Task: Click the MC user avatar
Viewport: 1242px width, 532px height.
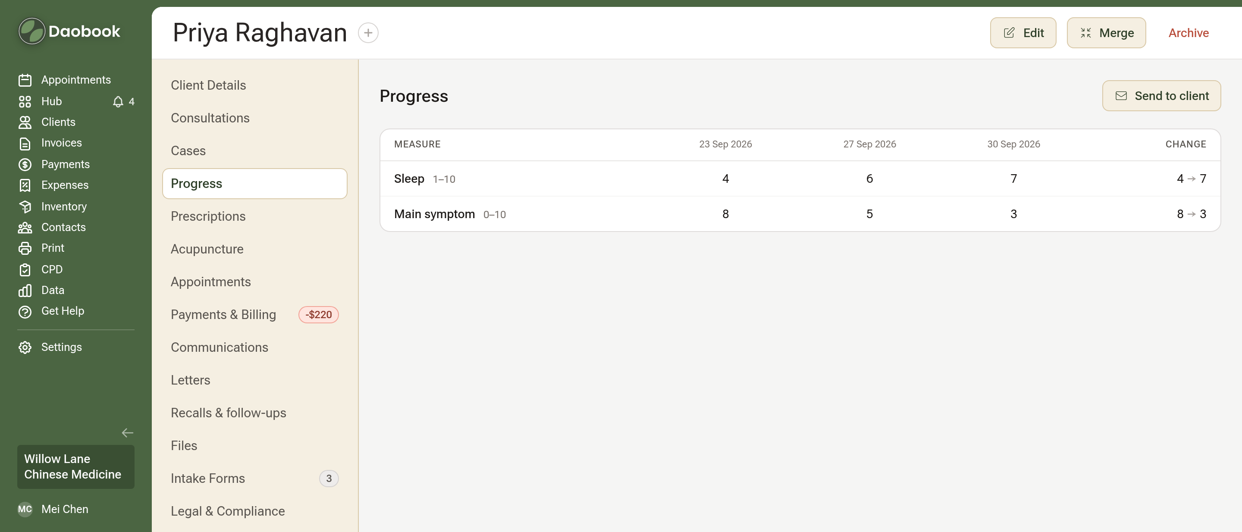Action: pyautogui.click(x=25, y=509)
